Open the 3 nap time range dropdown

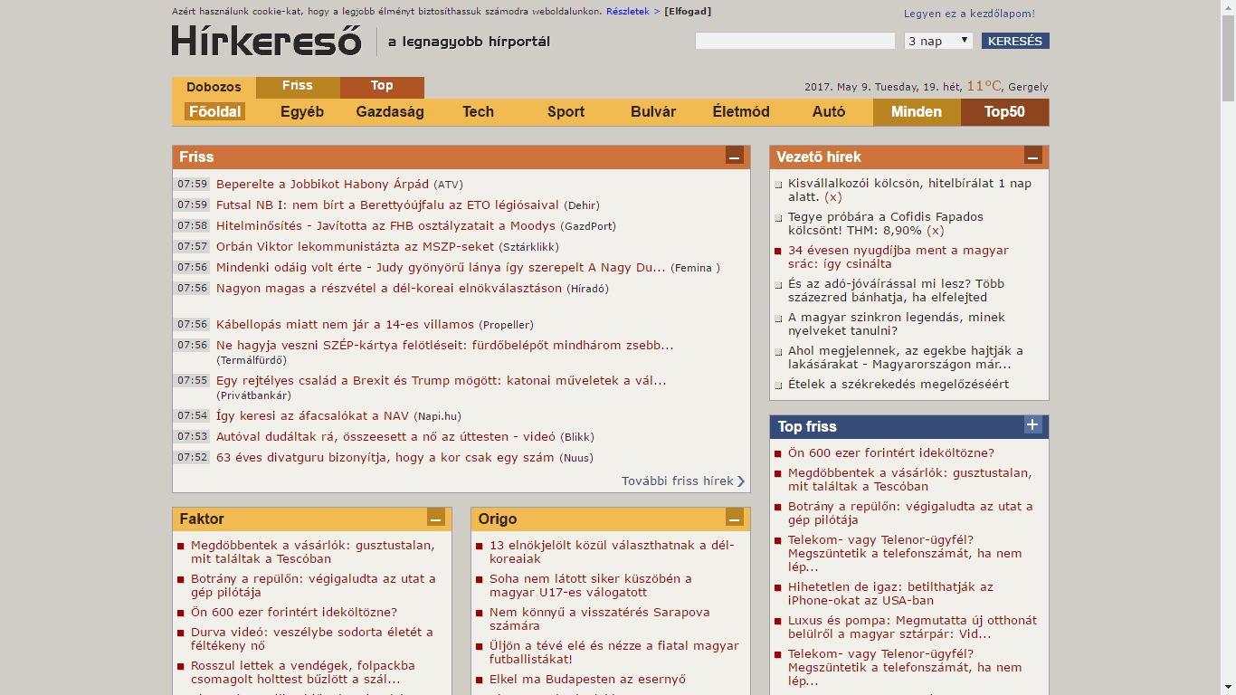click(938, 41)
